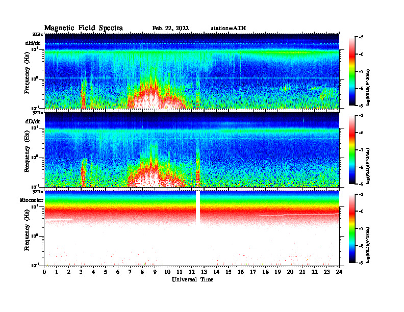Open the Riometer spectrogram plot
The height and width of the screenshot is (312, 404).
pyautogui.click(x=192, y=228)
